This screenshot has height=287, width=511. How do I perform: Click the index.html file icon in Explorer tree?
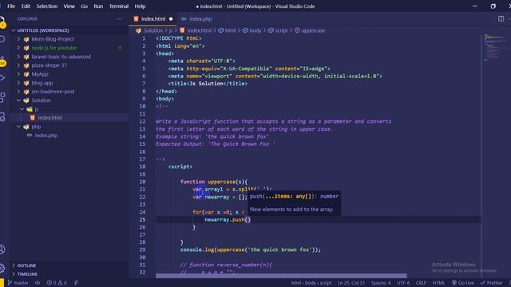[x=33, y=118]
